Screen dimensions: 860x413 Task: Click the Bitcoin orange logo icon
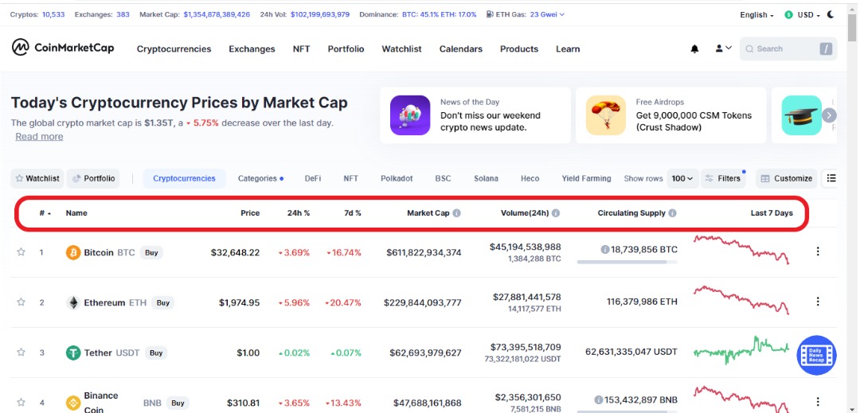73,252
